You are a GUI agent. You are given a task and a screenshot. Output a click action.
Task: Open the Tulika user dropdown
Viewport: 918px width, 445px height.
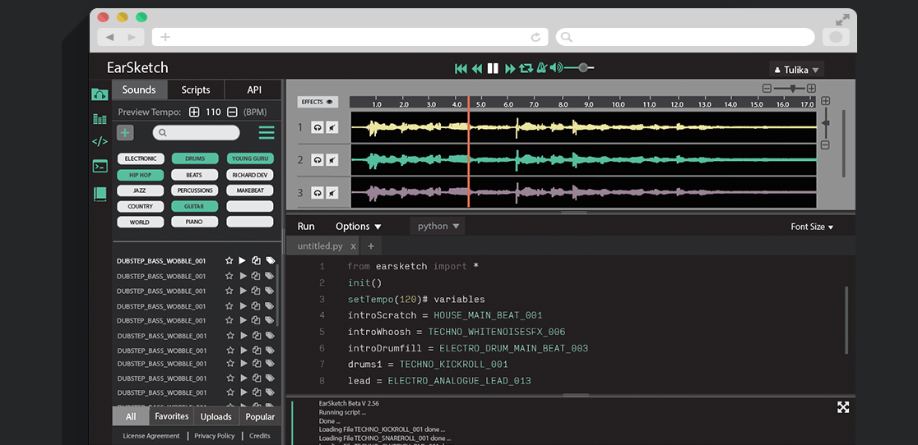tap(796, 70)
